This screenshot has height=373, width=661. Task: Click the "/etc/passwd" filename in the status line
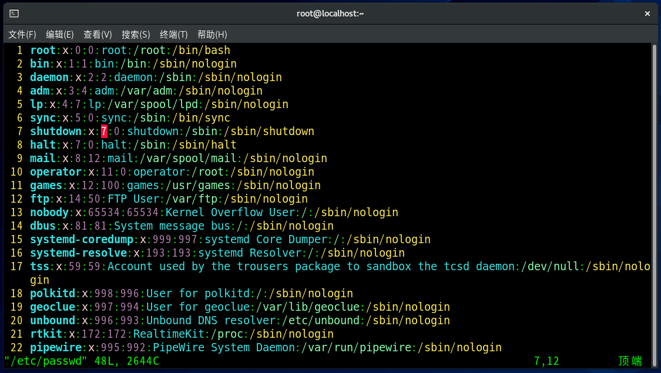pos(46,361)
